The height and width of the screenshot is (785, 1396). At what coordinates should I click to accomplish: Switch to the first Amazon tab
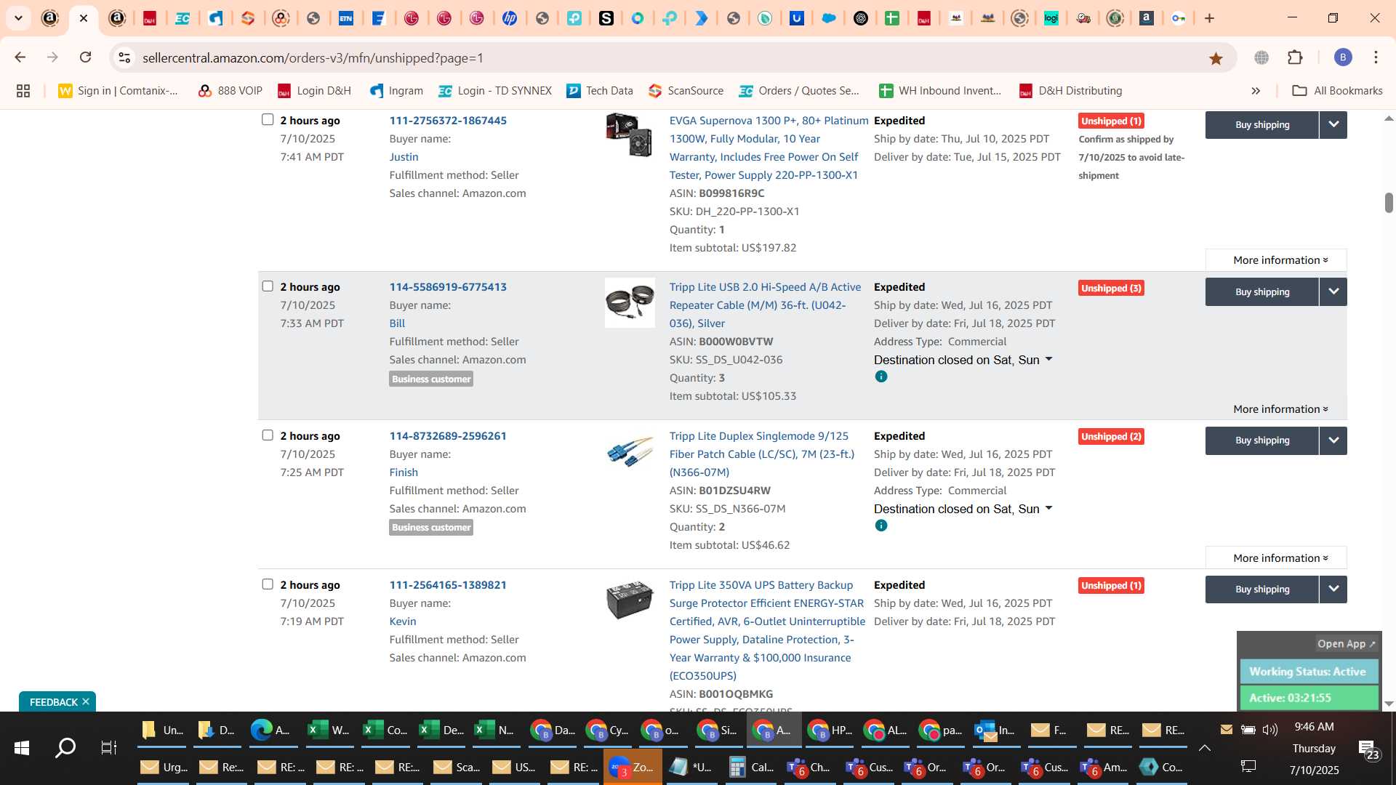click(49, 18)
